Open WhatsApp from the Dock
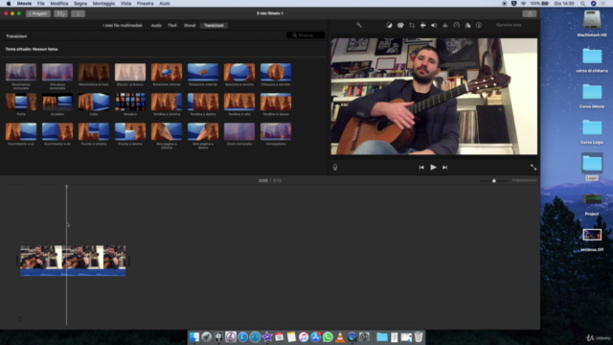 pyautogui.click(x=328, y=336)
